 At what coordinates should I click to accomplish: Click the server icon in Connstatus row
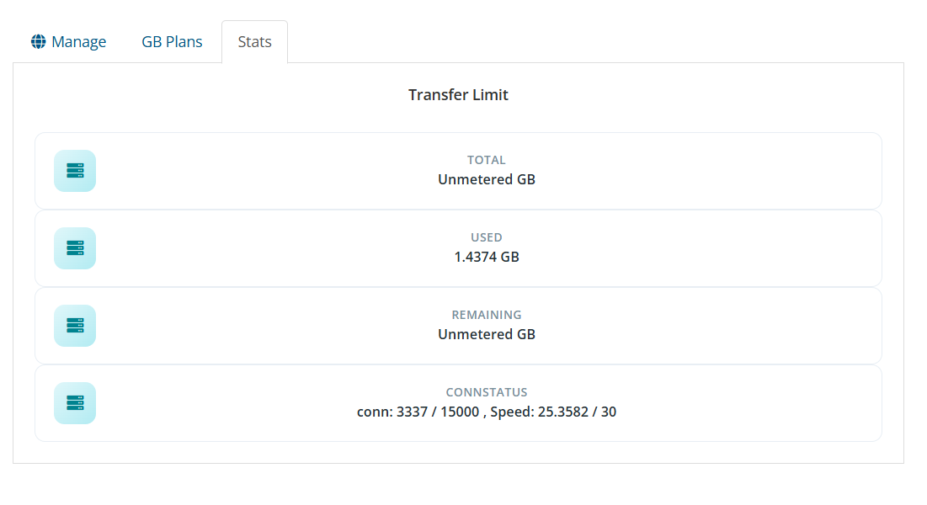pyautogui.click(x=75, y=403)
